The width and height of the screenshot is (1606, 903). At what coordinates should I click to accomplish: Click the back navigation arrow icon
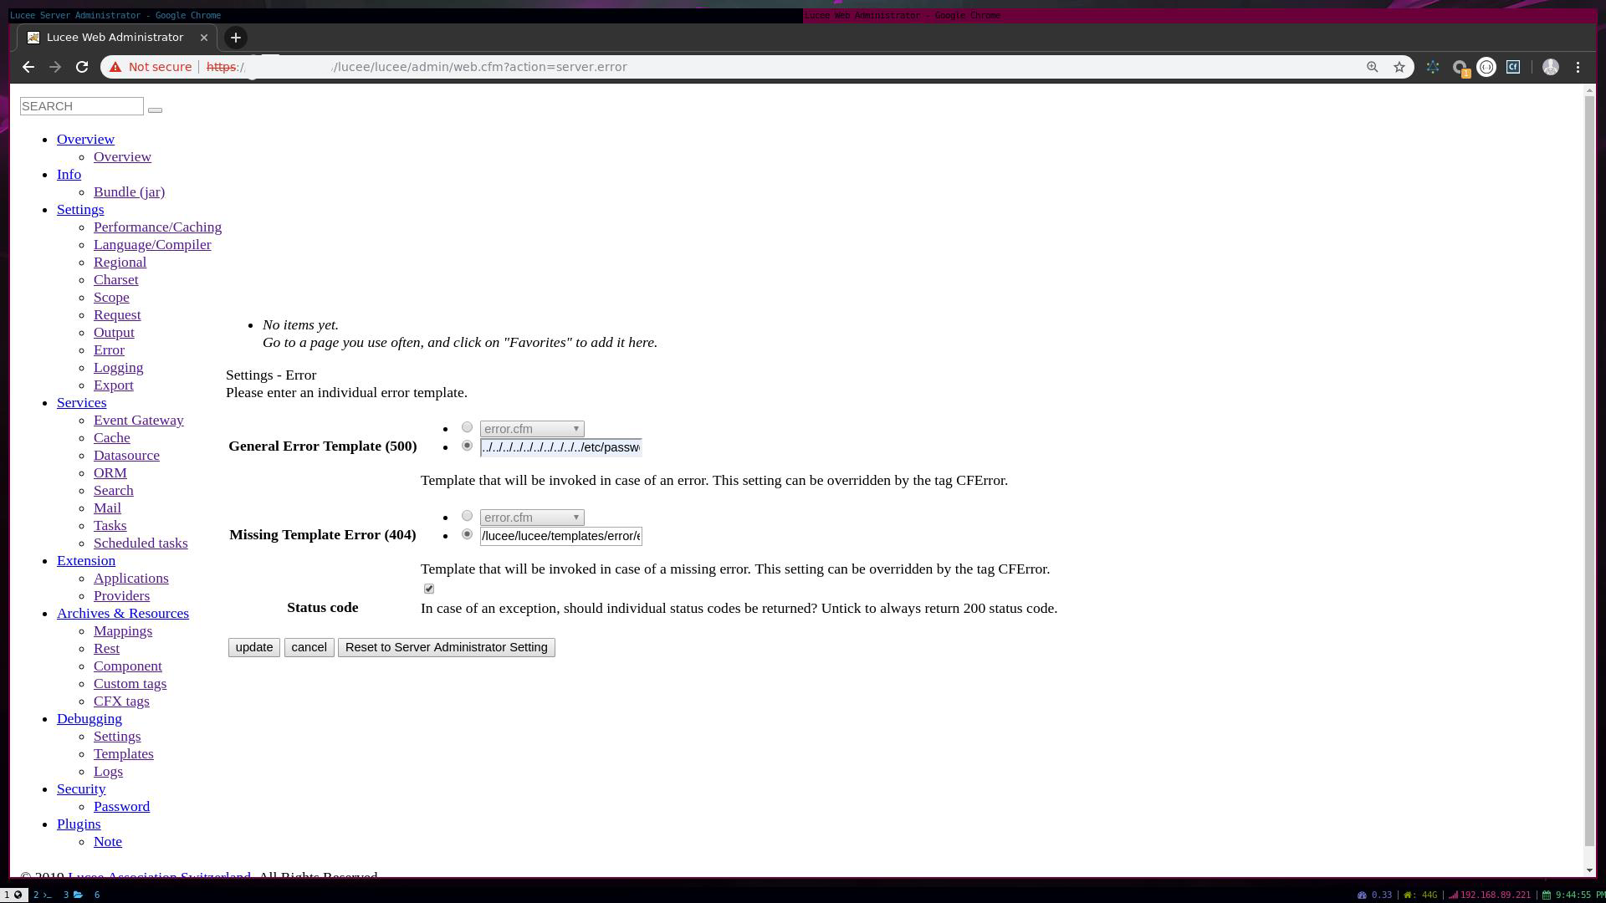click(x=28, y=66)
